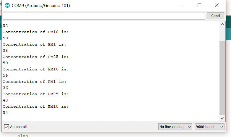
Task: Focus the serial message input field
Action: (x=104, y=16)
